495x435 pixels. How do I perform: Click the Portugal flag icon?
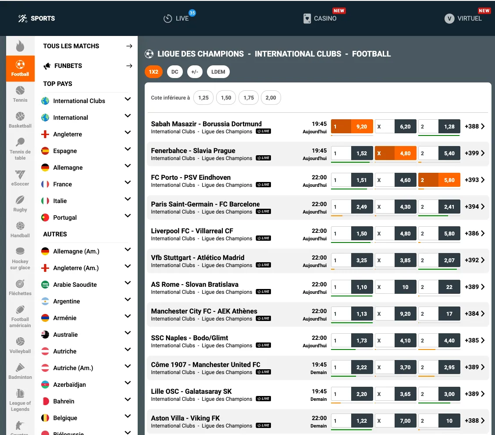point(45,217)
